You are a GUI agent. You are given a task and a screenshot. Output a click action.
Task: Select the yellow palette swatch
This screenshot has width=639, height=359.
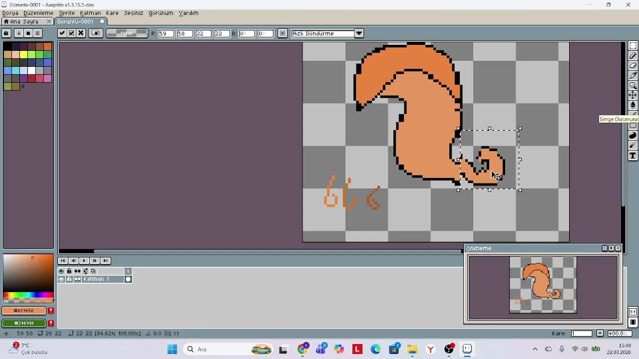(23, 54)
